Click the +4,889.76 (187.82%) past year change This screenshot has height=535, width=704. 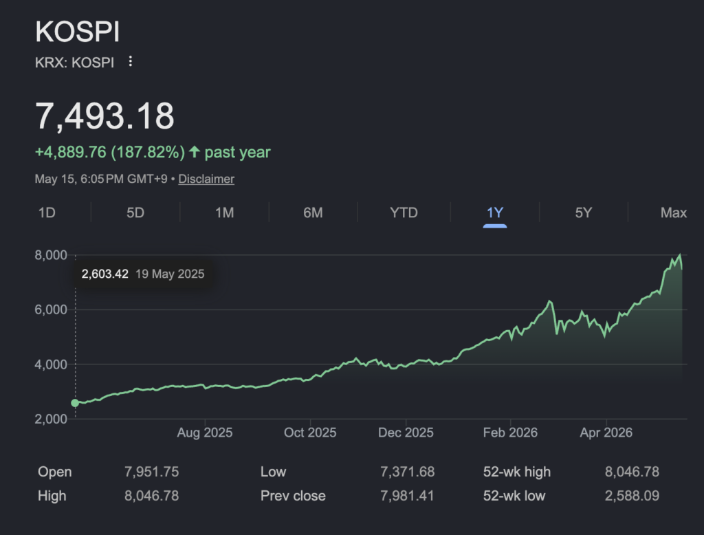click(x=153, y=152)
